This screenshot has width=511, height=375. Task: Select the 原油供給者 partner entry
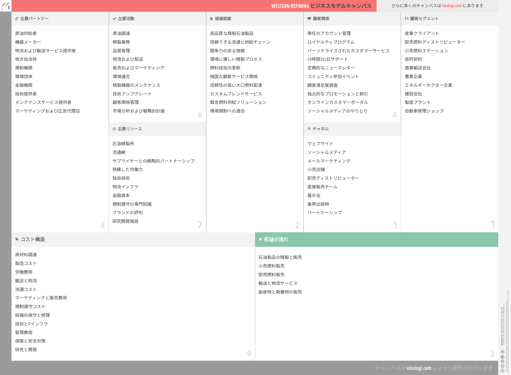pyautogui.click(x=26, y=33)
